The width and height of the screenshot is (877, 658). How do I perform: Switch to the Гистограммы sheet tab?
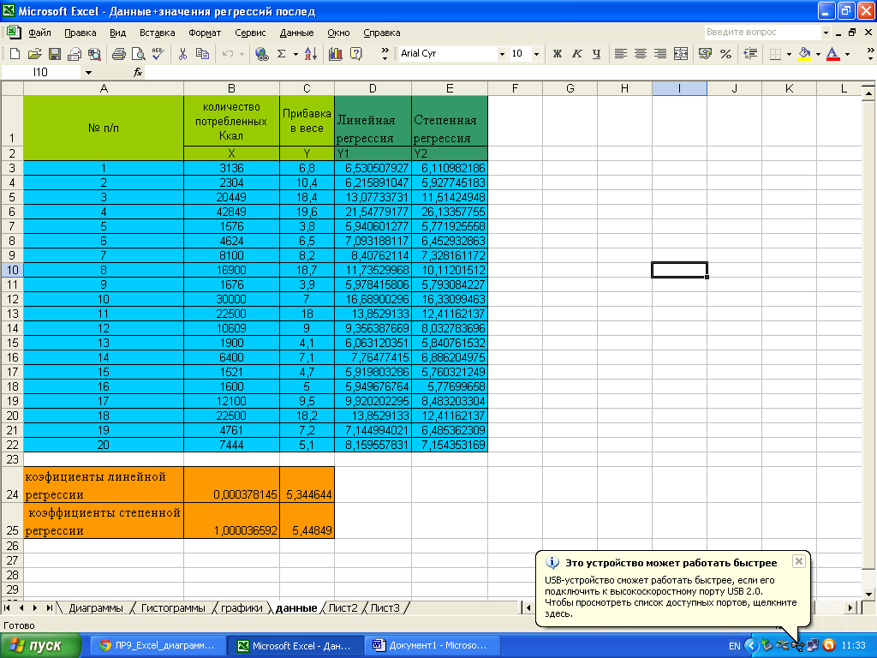point(173,607)
